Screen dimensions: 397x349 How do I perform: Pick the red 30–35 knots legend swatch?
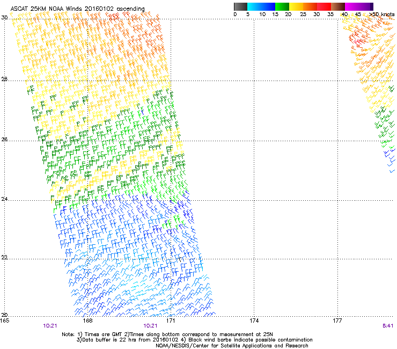[x=324, y=6]
